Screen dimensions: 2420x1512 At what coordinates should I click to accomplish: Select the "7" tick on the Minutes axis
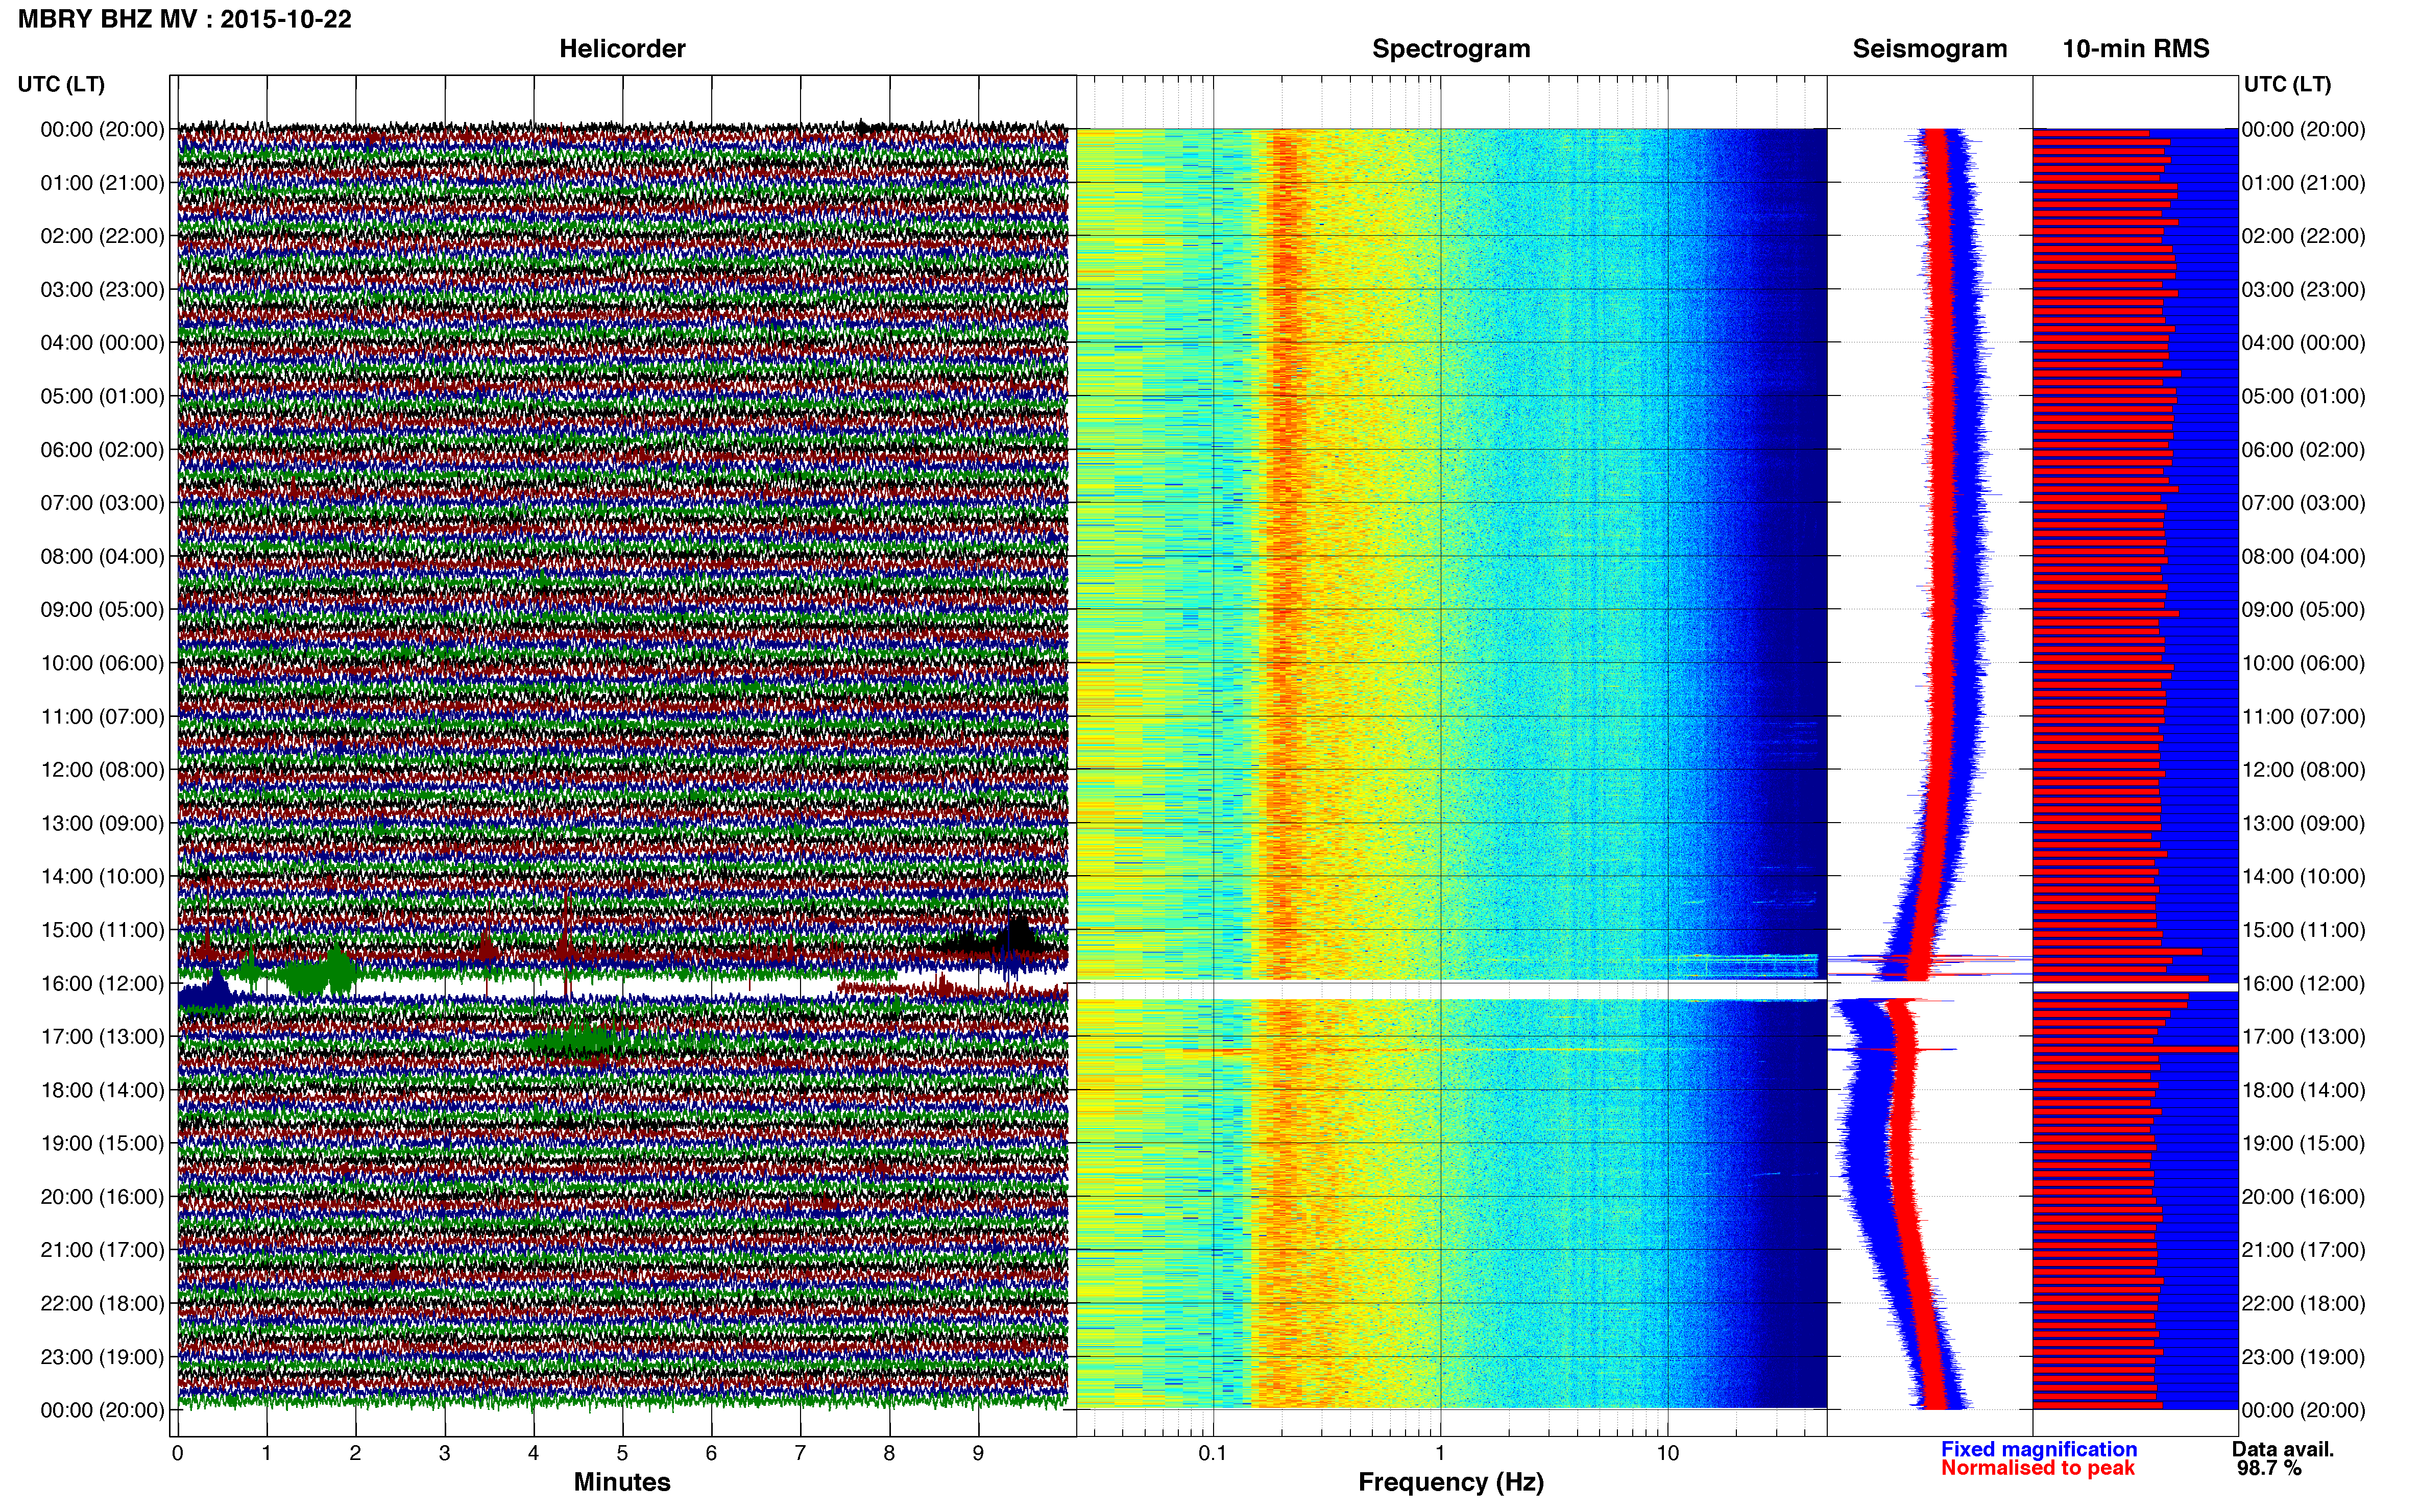pyautogui.click(x=801, y=1454)
